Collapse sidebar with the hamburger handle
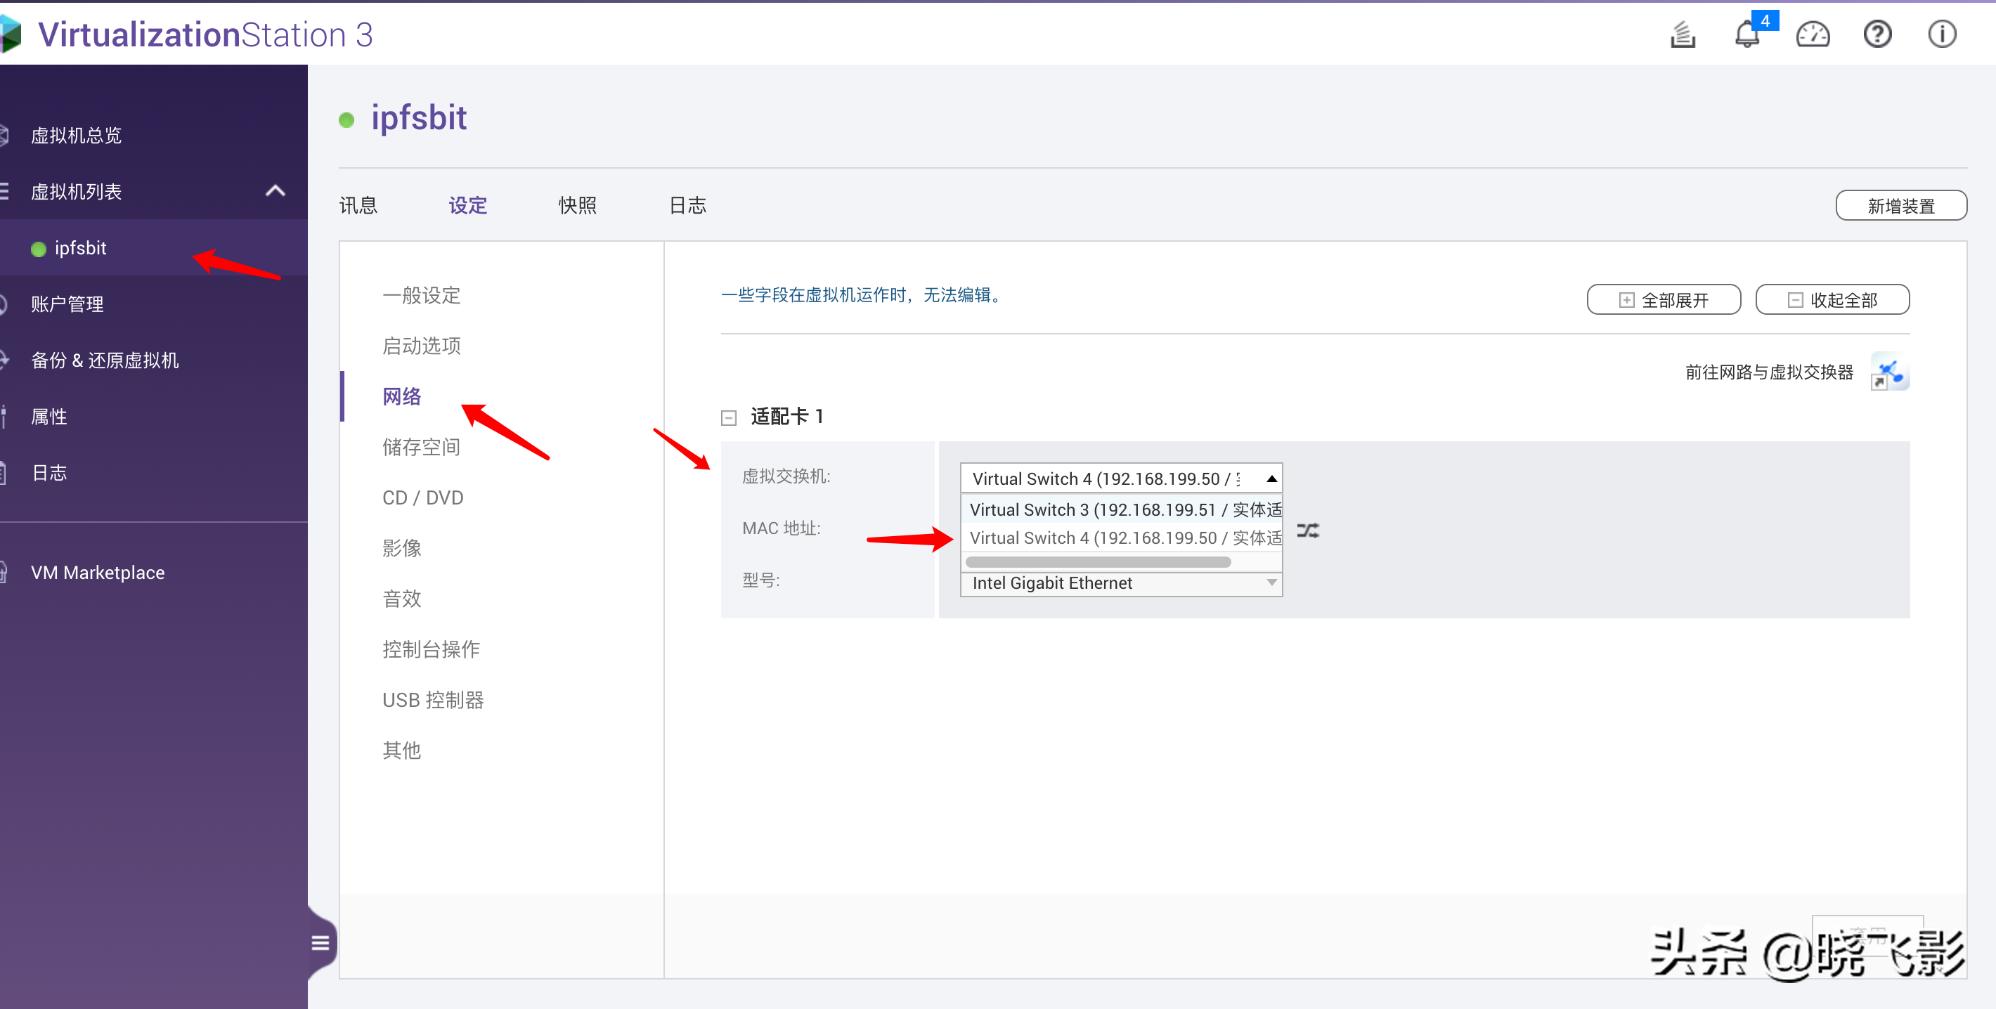 tap(320, 943)
